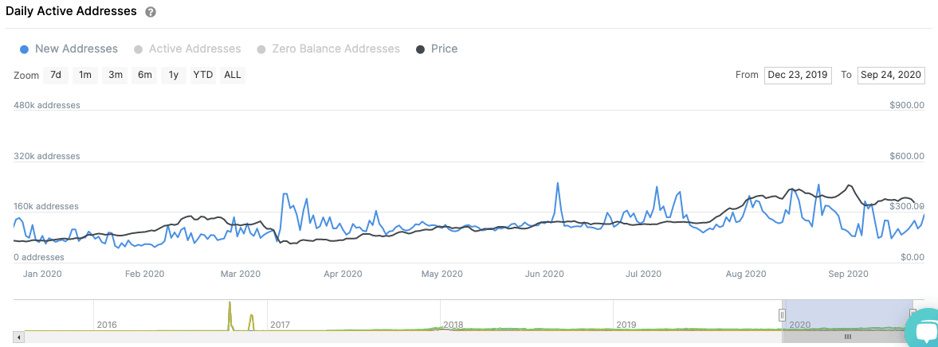Select the 1m zoom range
The height and width of the screenshot is (347, 938).
85,76
